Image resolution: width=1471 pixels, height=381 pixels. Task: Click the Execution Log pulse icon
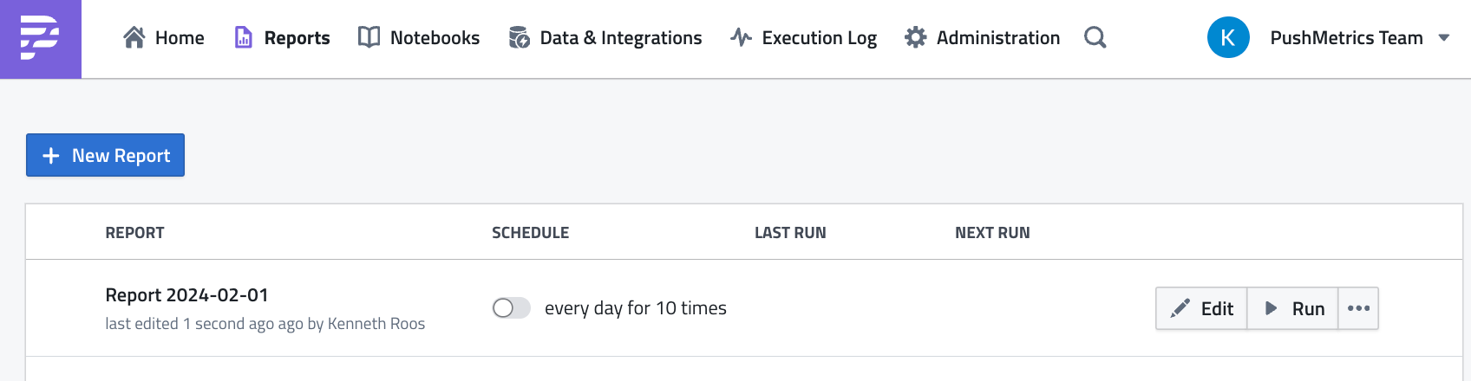click(741, 37)
